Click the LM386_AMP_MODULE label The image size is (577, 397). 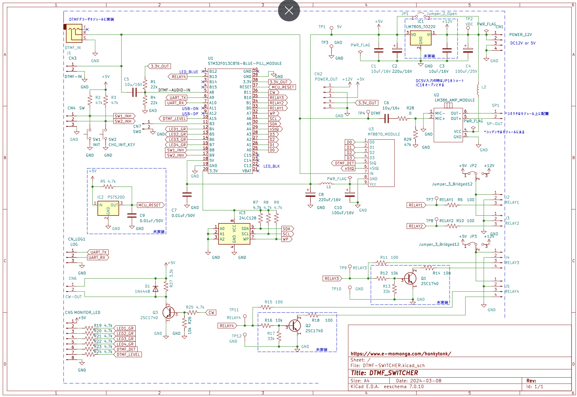pos(454,100)
